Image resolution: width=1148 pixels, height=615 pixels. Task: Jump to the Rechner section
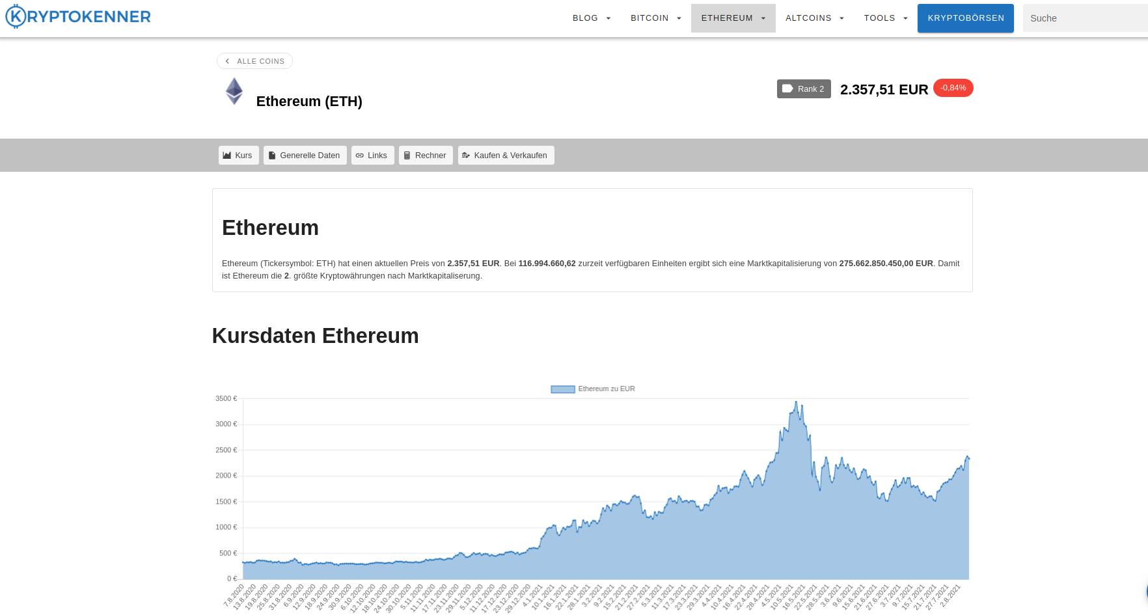(426, 155)
